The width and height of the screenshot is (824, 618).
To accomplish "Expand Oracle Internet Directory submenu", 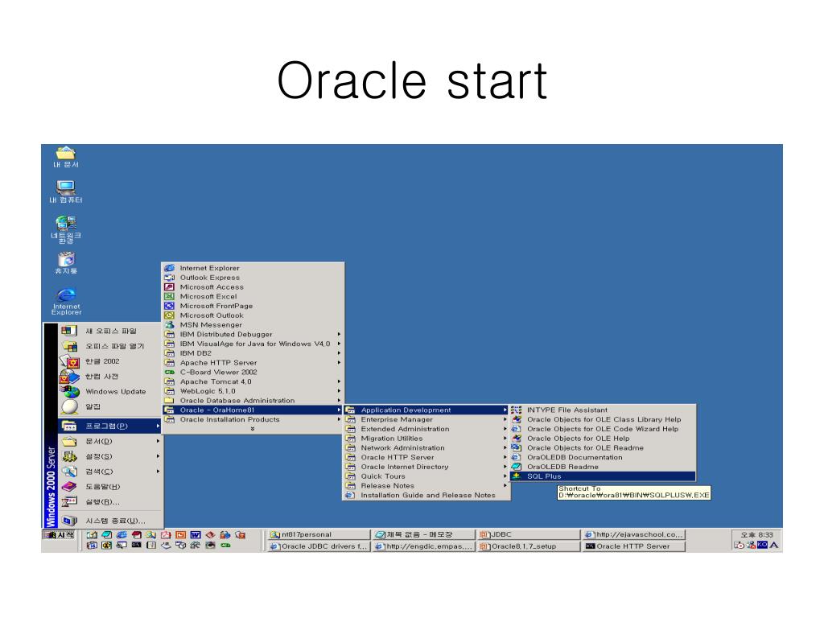I will click(x=426, y=467).
